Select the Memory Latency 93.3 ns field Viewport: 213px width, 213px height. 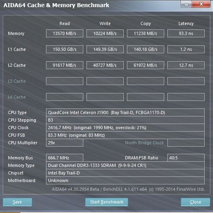(x=186, y=33)
